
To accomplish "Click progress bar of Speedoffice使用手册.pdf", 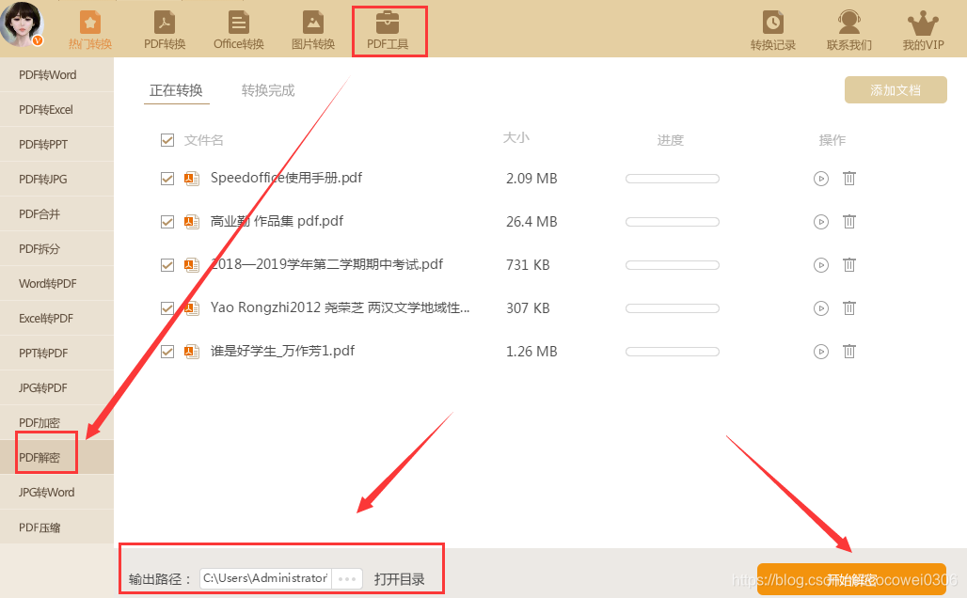I will (x=673, y=179).
